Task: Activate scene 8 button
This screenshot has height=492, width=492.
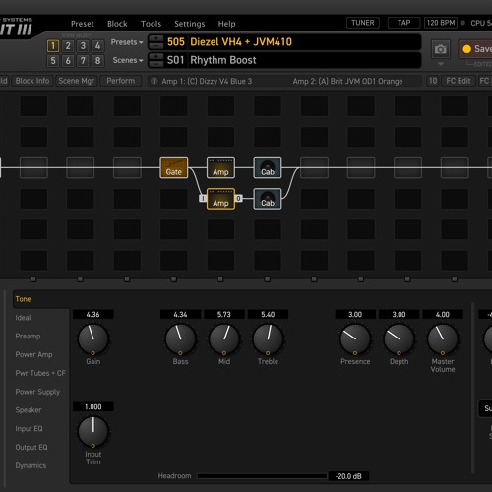Action: 97,61
